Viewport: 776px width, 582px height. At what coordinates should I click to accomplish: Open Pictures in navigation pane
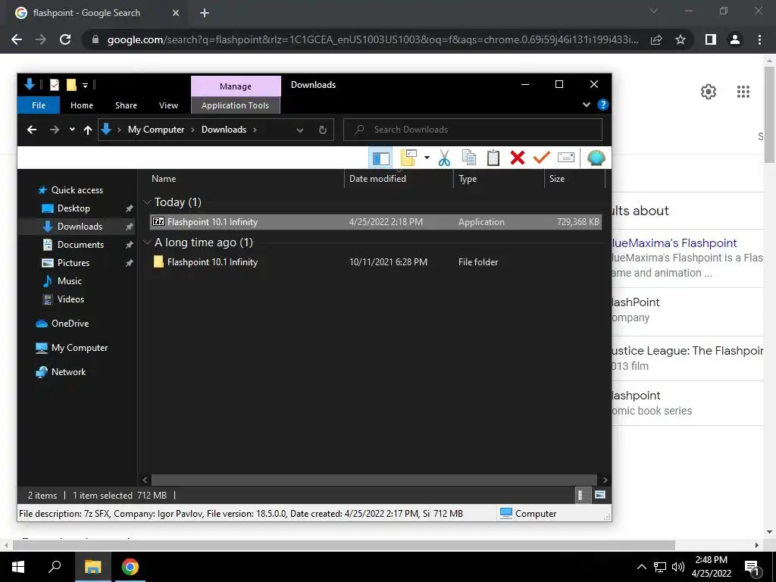(x=74, y=263)
